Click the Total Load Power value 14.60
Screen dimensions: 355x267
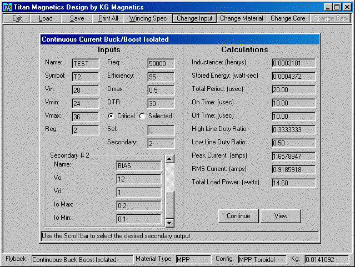click(294, 183)
